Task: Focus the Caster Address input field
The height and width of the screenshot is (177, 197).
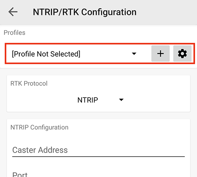Action: pyautogui.click(x=98, y=150)
